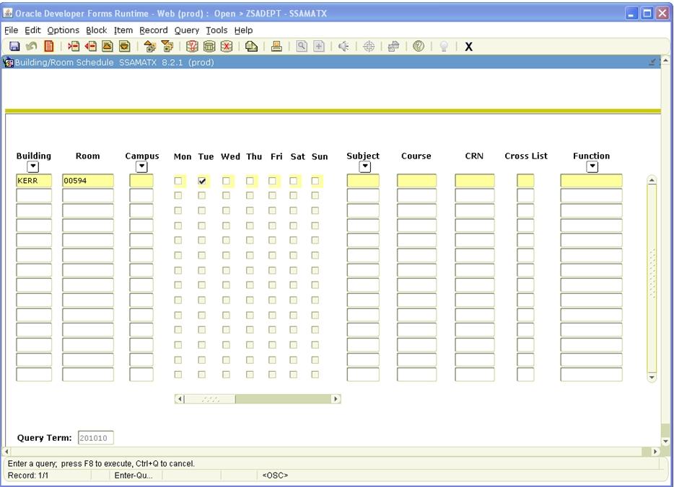674x487 pixels.
Task: Uncheck the Tue checkbox in the KERR row
Action: [202, 181]
